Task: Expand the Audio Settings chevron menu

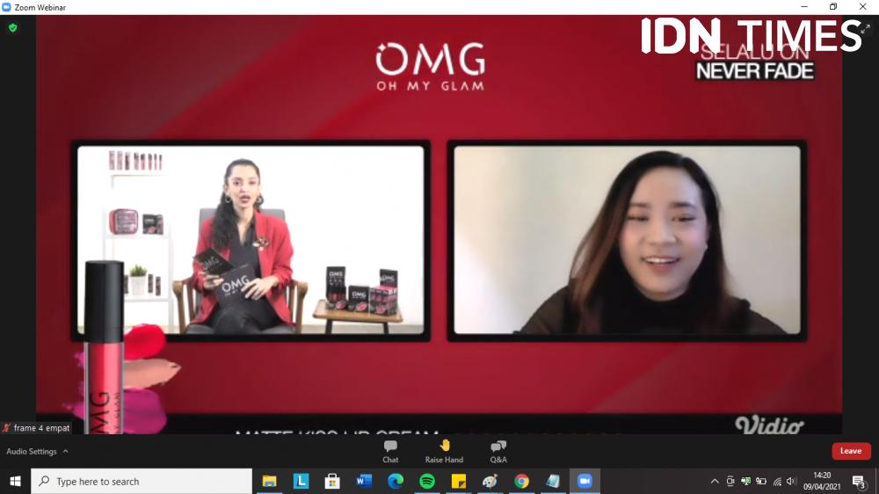Action: (x=66, y=451)
